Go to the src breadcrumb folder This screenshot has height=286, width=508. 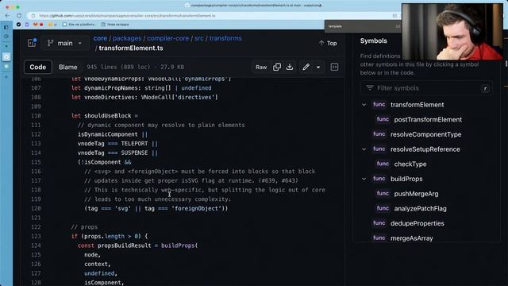click(x=199, y=38)
